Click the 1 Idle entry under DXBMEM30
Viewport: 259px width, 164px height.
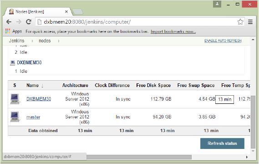(x=21, y=71)
